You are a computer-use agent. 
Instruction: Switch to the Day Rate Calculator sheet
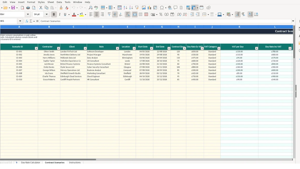30,162
